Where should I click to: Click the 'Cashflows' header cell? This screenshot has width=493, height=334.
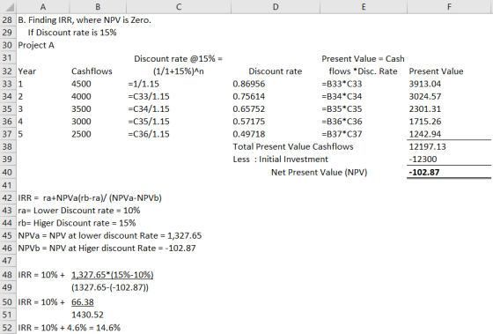(92, 71)
